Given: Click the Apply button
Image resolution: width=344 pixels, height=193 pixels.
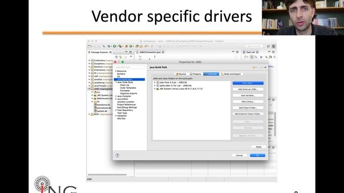Looking at the screenshot, I should point(259,147).
